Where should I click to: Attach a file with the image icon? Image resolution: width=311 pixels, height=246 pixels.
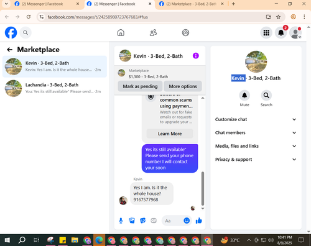pos(132,221)
